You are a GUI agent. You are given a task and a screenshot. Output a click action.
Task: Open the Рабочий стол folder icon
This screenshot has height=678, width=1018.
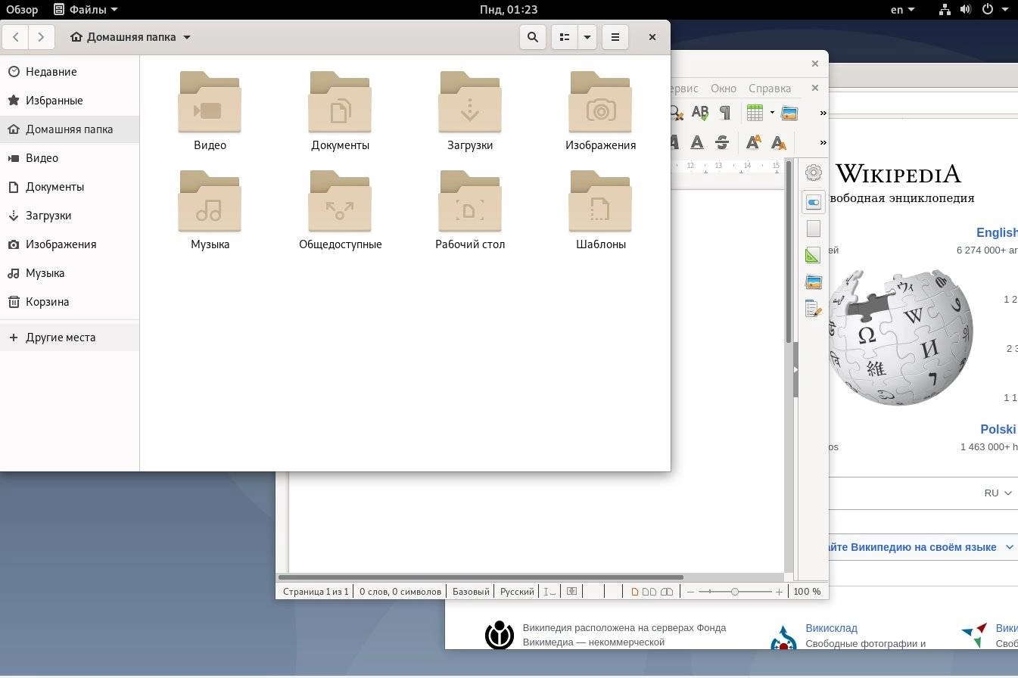470,201
